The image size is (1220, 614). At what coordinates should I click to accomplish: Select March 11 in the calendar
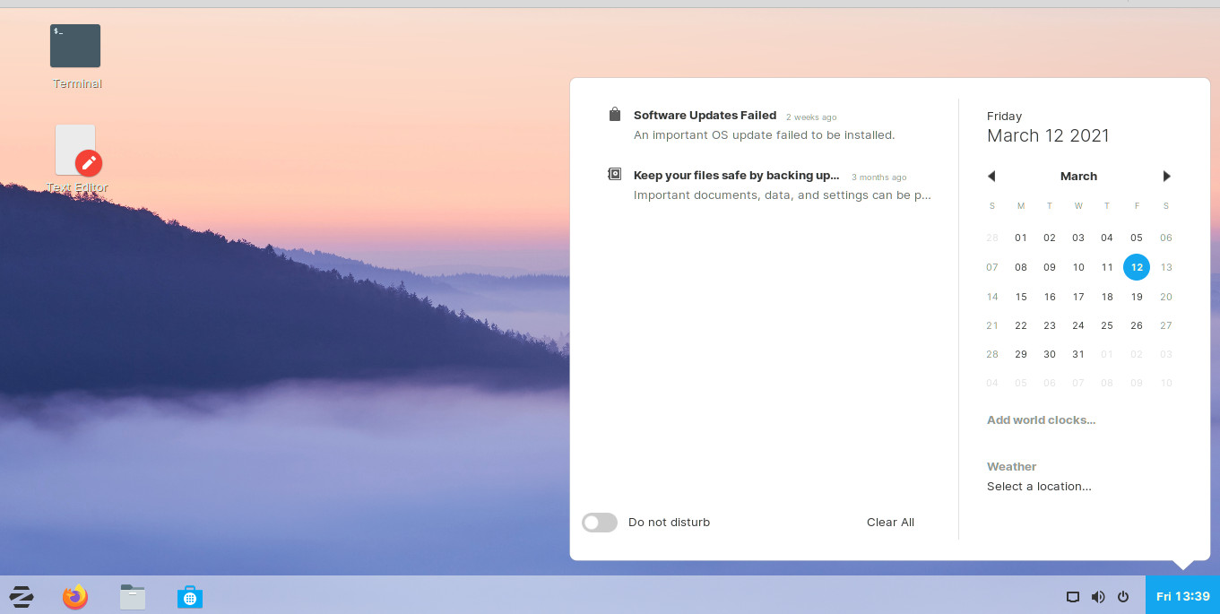coord(1107,267)
